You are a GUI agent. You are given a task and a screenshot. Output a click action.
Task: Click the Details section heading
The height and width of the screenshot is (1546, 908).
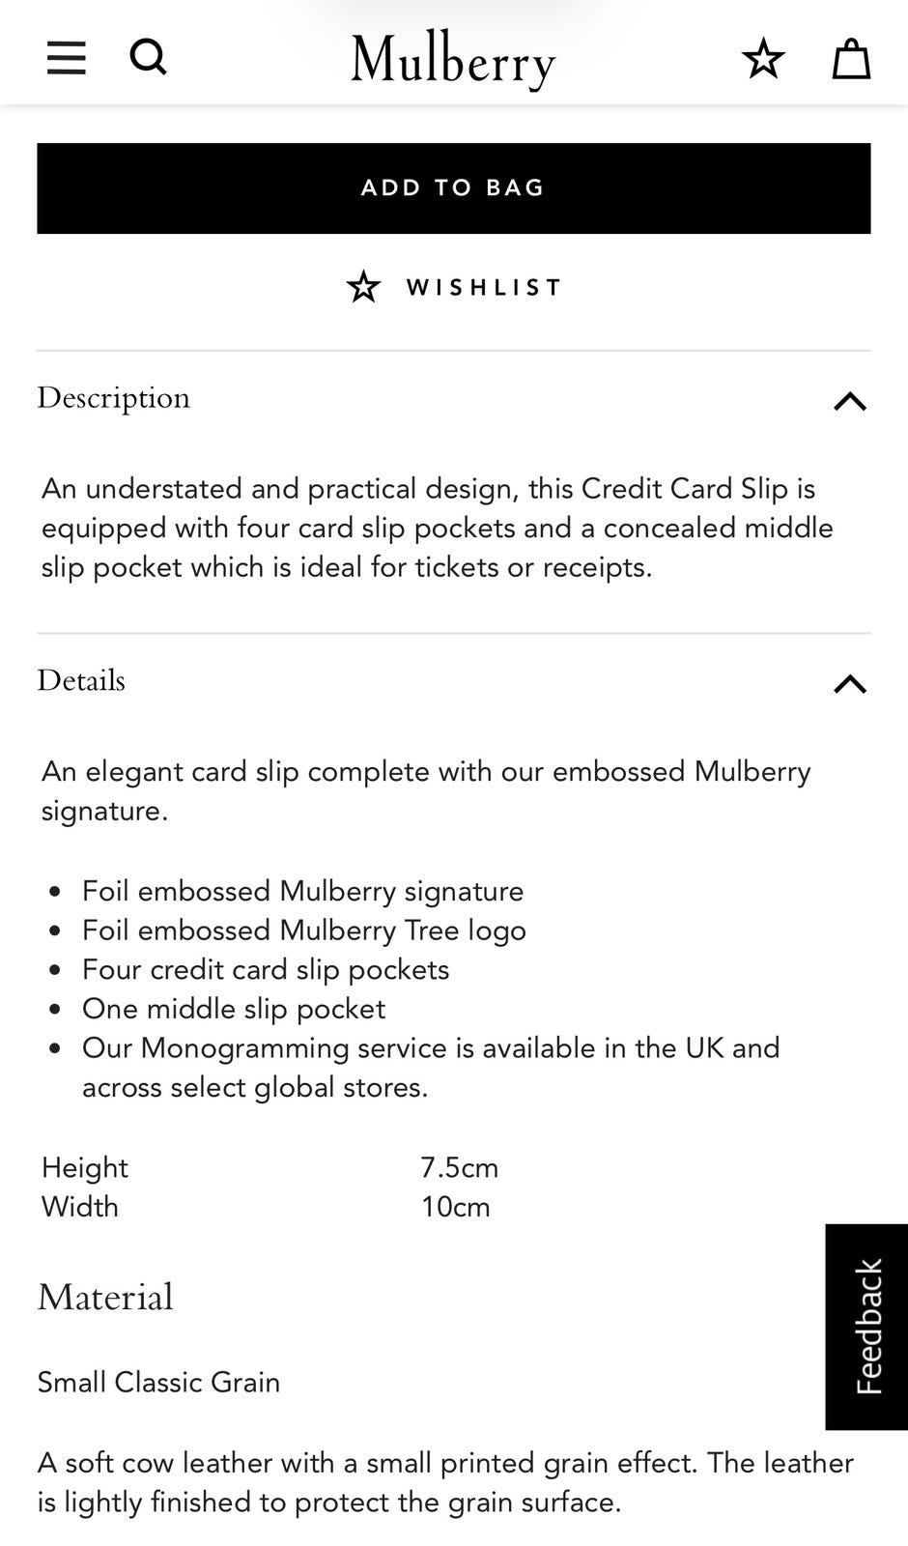[82, 681]
